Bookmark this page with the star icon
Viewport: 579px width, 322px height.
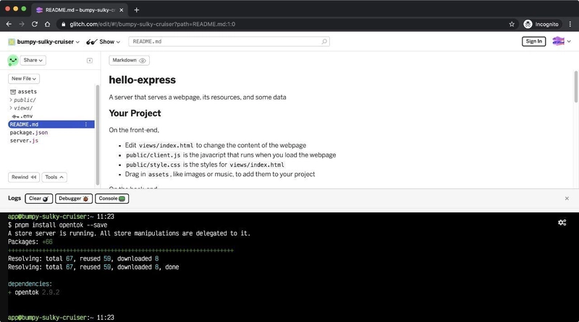(x=512, y=24)
